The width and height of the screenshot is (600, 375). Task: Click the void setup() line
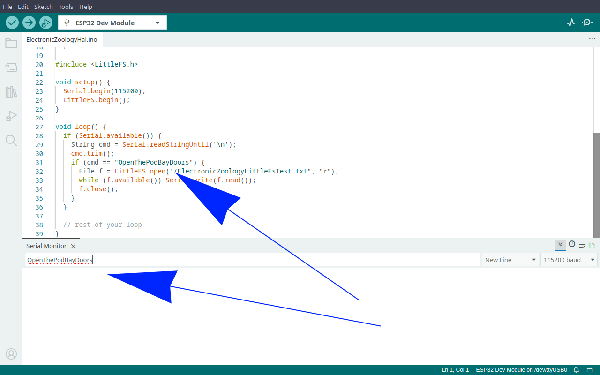[83, 82]
